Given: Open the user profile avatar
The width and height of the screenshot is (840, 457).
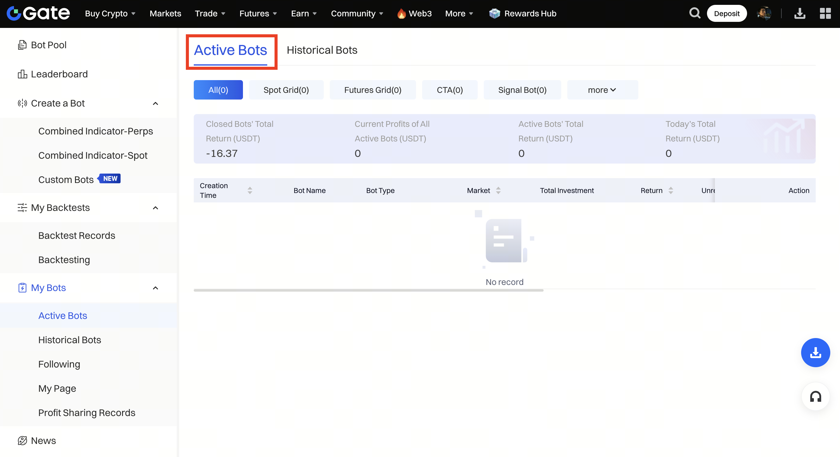Looking at the screenshot, I should point(764,13).
